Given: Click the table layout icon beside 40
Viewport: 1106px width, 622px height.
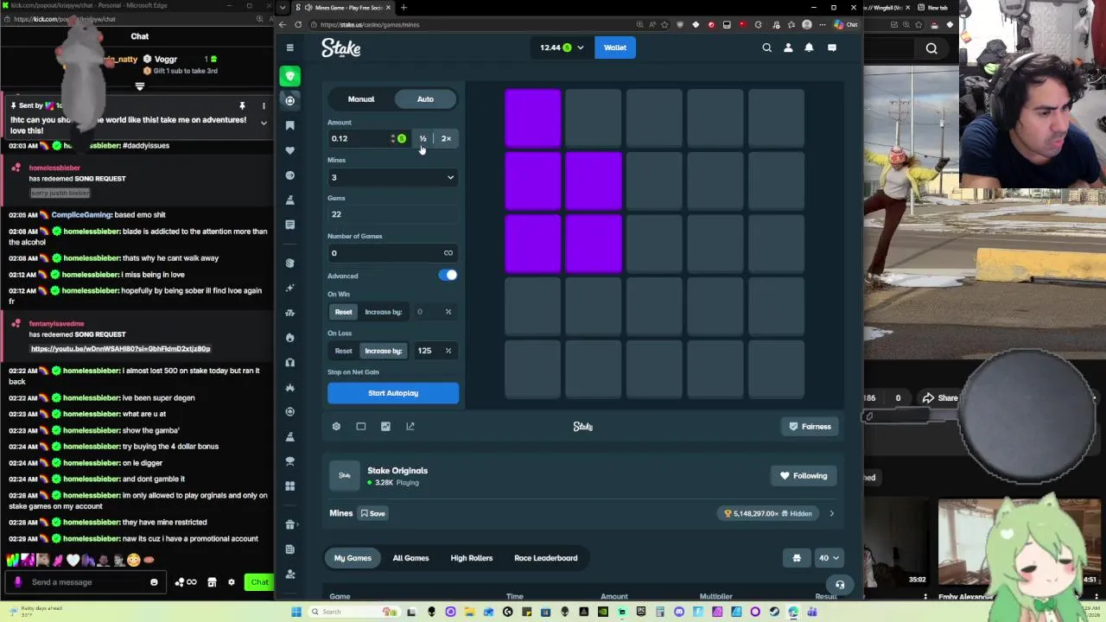Looking at the screenshot, I should pos(797,558).
